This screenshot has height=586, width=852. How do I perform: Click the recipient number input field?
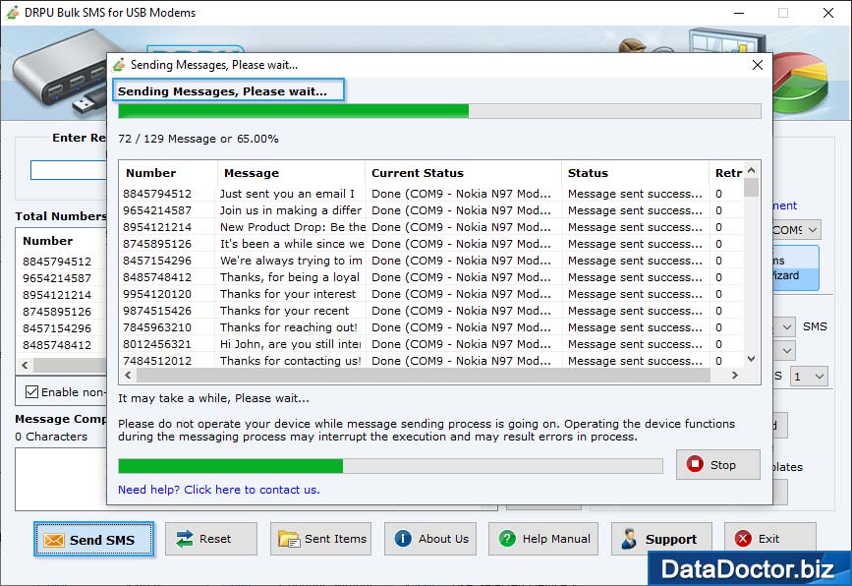[x=69, y=170]
